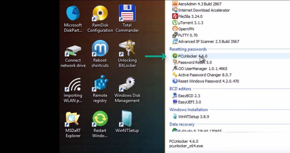Launch RamDisk Configuration desktop icon
Viewport: 290px width, 153px height.
coord(100,13)
